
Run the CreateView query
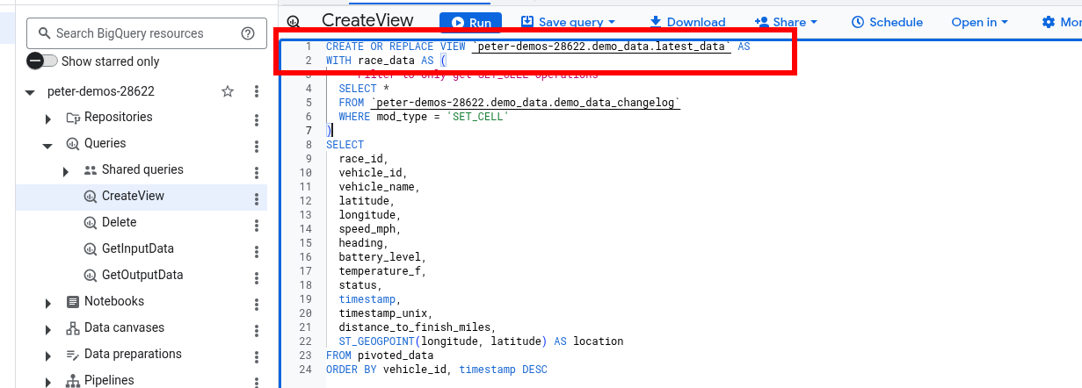[x=470, y=22]
